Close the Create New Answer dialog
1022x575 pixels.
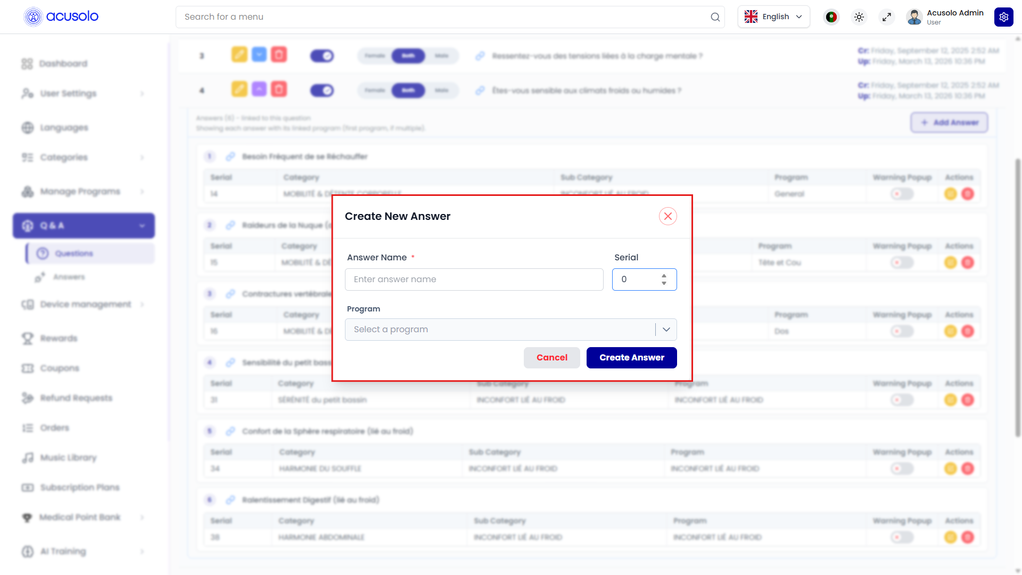click(667, 216)
